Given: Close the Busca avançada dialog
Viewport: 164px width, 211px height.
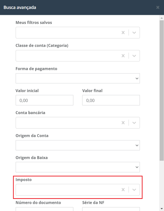Looking at the screenshot, I should pos(158,7).
